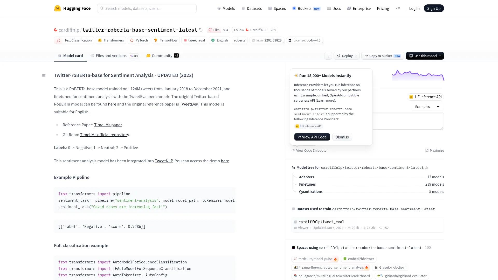The image size is (498, 280).
Task: Follow Cardiff NLP
Action: click(x=251, y=30)
